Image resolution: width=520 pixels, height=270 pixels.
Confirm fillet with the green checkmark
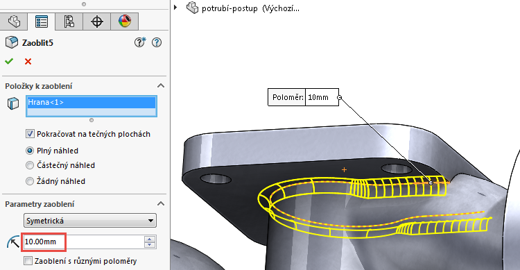click(9, 61)
